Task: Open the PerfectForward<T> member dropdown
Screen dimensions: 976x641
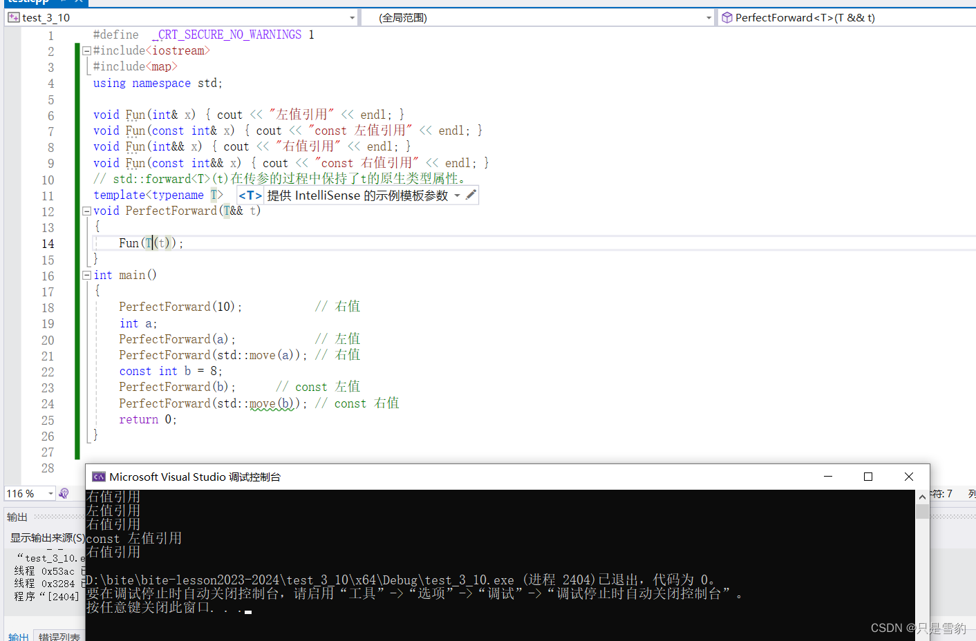Action: click(x=846, y=17)
